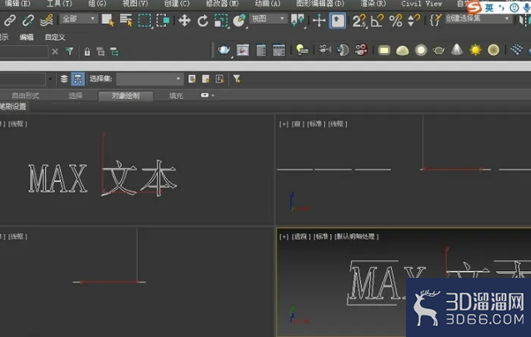
Task: Click the pale yellow sphere icon
Action: (x=493, y=50)
